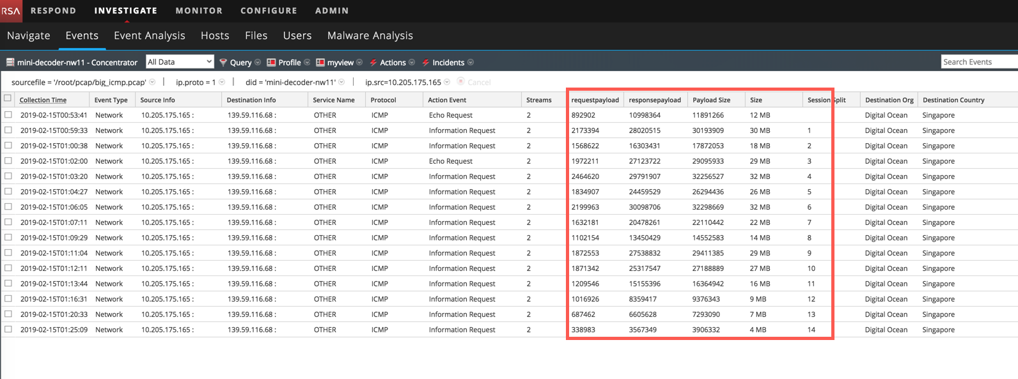Click the RSA logo icon
Viewport: 1018px width, 379px height.
click(11, 11)
